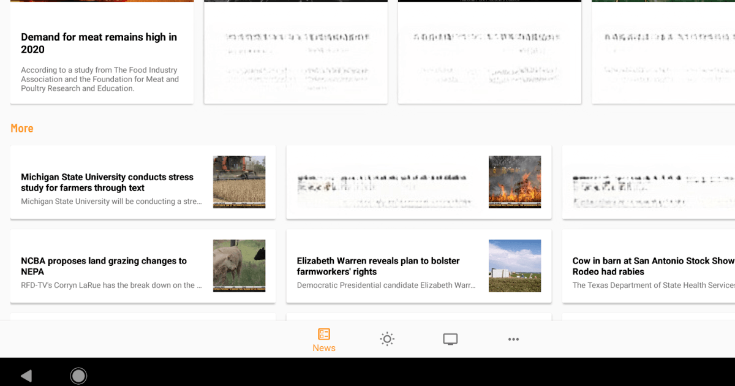
Task: Tap the 'Democratic Presidential candidate' snippet text
Action: pos(386,285)
